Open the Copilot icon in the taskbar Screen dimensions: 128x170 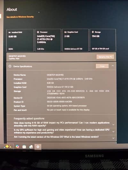[x=17, y=147]
